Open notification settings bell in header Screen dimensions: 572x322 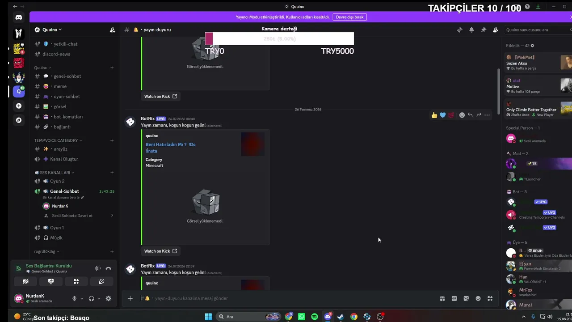[471, 30]
